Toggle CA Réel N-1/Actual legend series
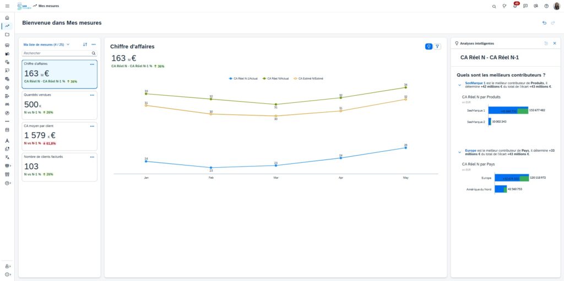 click(243, 79)
